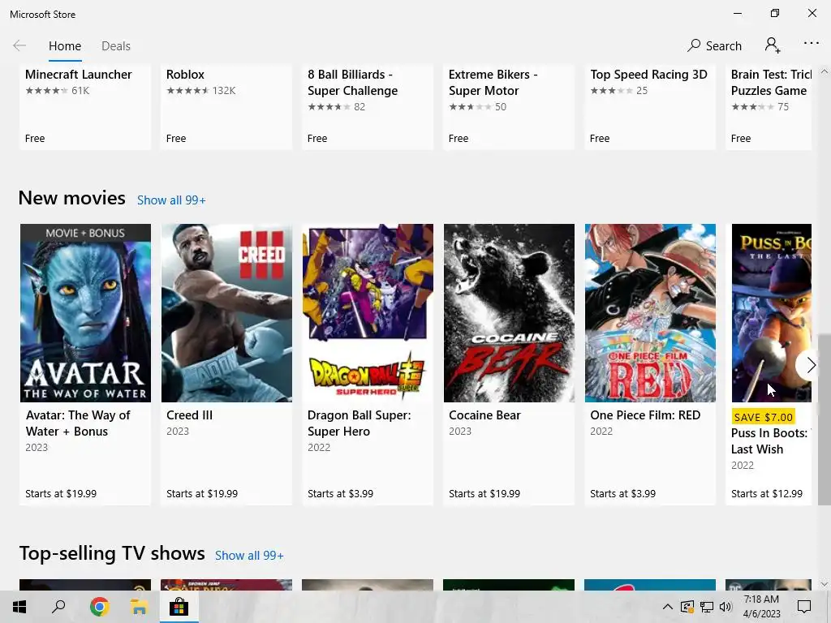Open the Creed III movie poster
This screenshot has width=831, height=623.
tap(226, 313)
